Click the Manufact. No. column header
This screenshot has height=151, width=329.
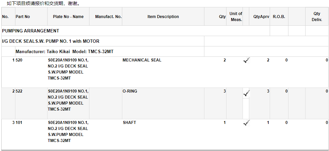tap(108, 17)
